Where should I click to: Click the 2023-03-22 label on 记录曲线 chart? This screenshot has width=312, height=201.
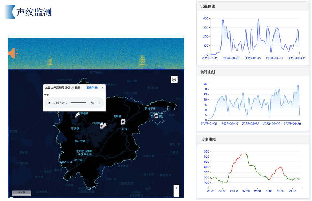[x=253, y=58]
